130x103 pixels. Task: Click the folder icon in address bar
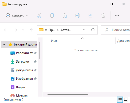click(x=41, y=30)
